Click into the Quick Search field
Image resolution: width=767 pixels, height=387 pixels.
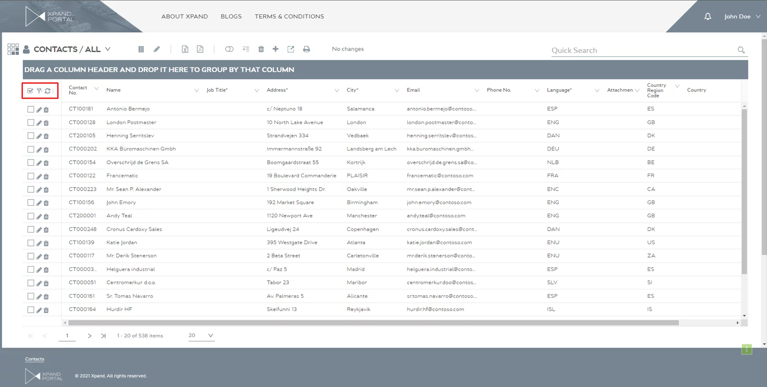click(642, 51)
